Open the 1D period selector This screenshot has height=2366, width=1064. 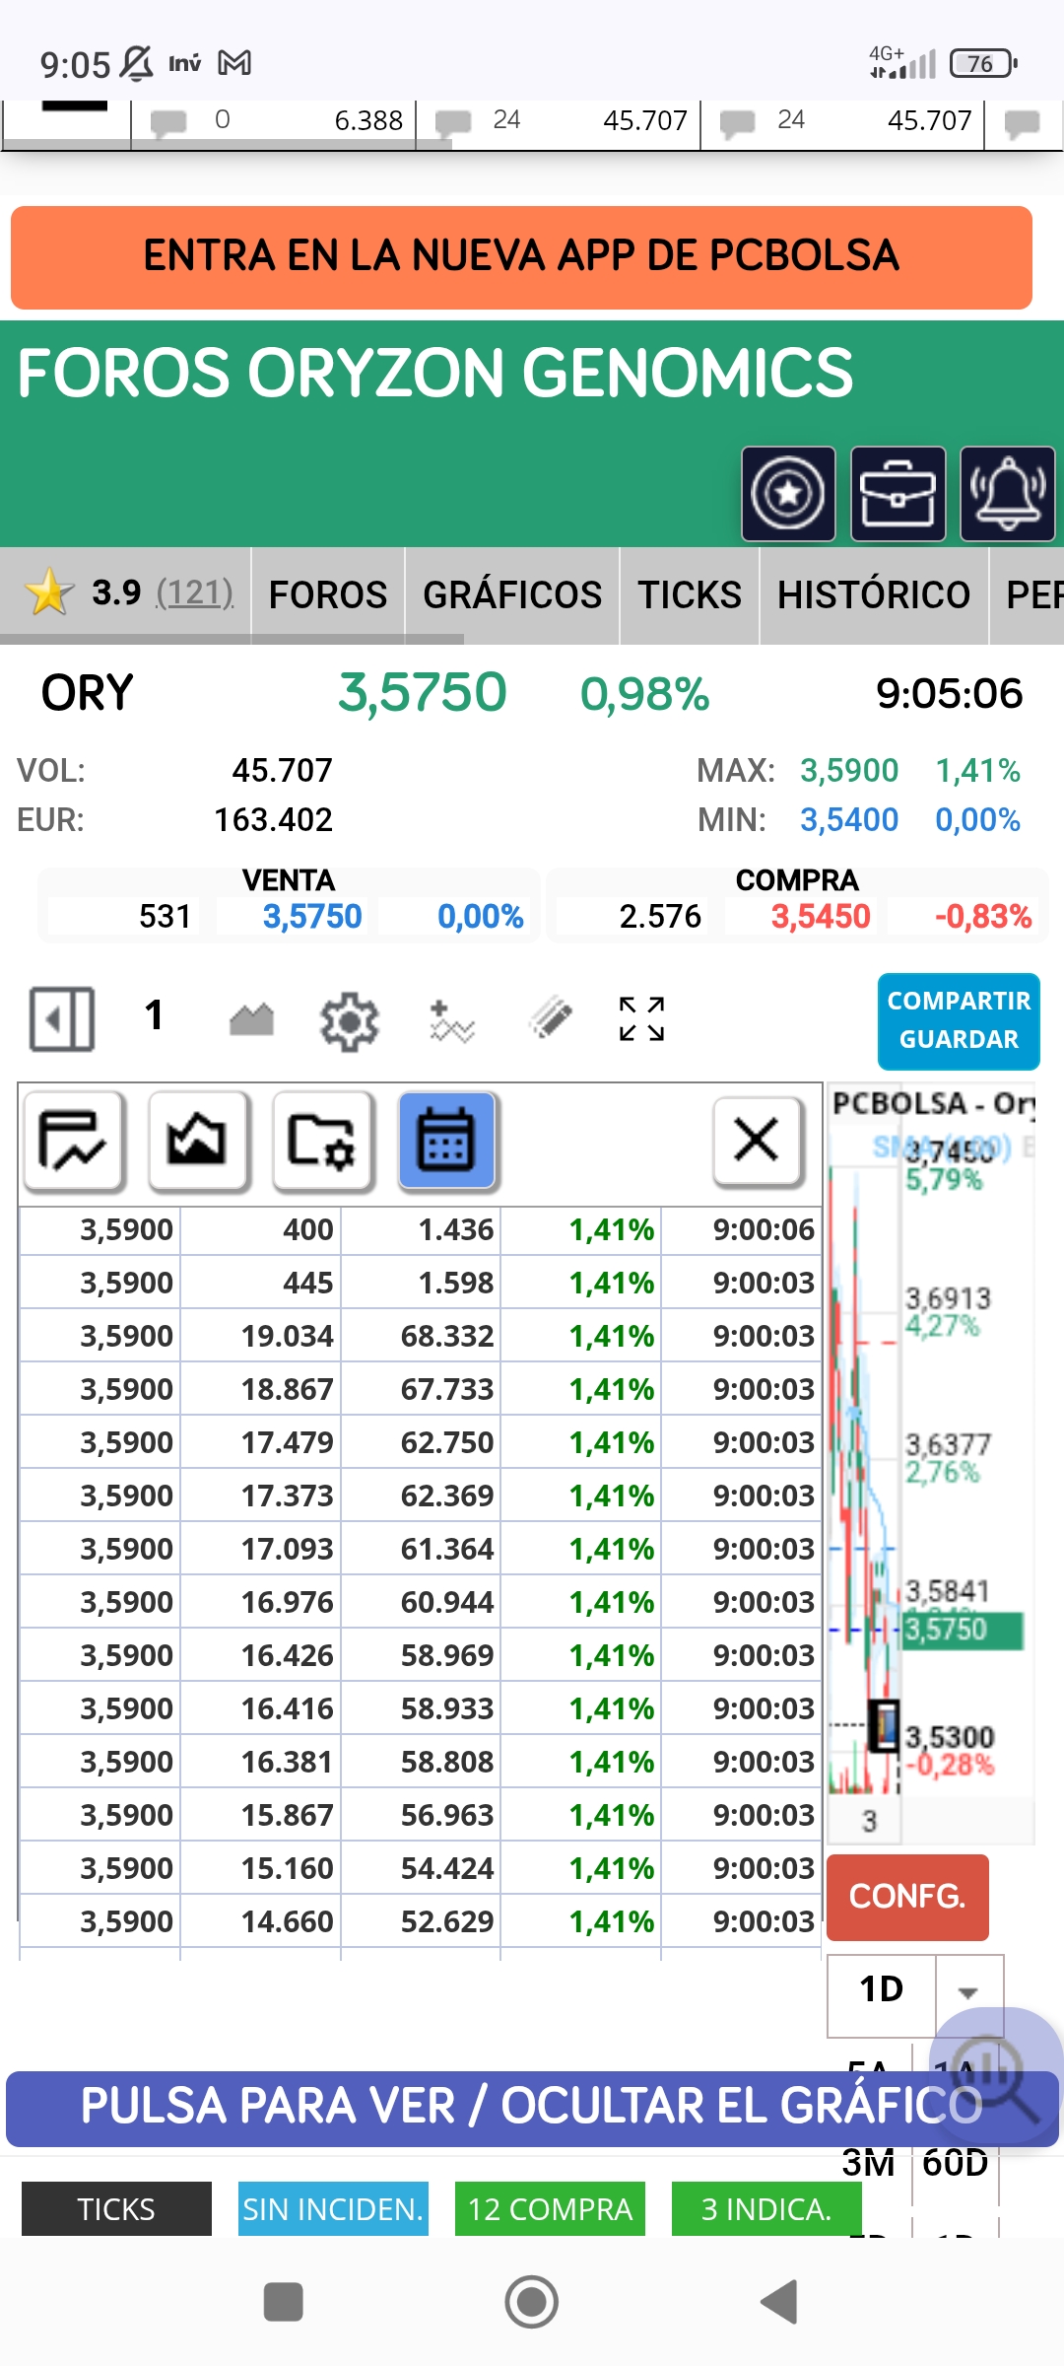click(x=881, y=1991)
